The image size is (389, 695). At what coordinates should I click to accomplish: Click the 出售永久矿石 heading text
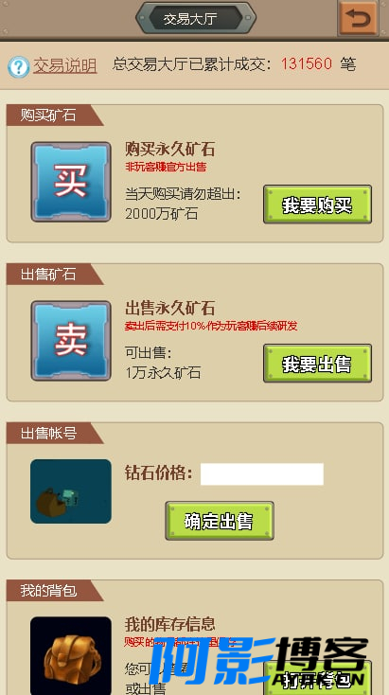(x=169, y=308)
